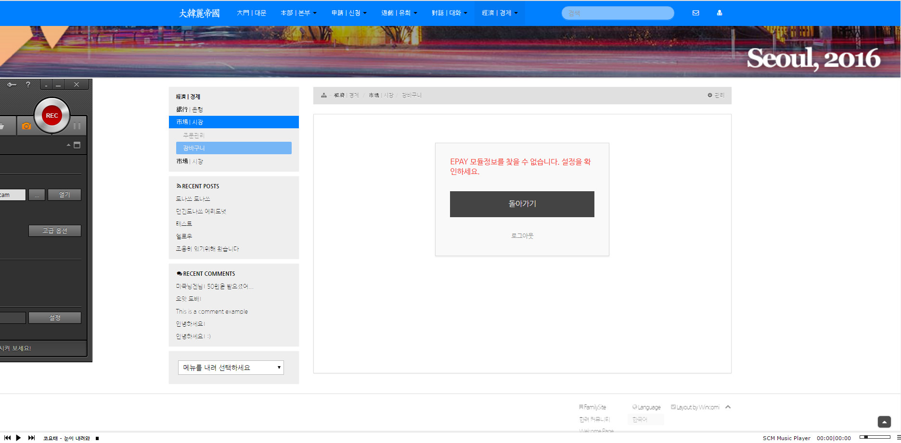Adjust the music player volume slider
The image size is (901, 443).
875,437
